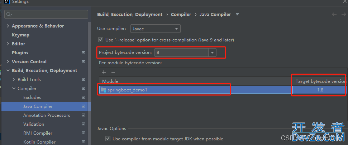Click project icon next to Plugins
The width and height of the screenshot is (348, 145).
coord(84,52)
